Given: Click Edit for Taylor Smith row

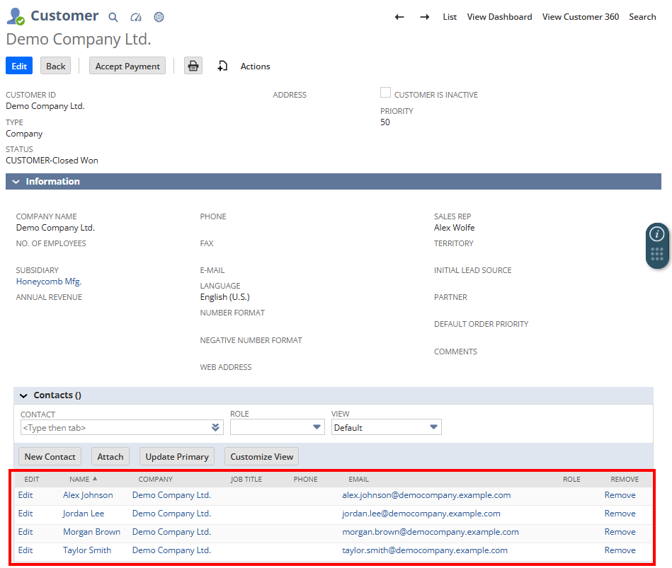Looking at the screenshot, I should pos(25,550).
